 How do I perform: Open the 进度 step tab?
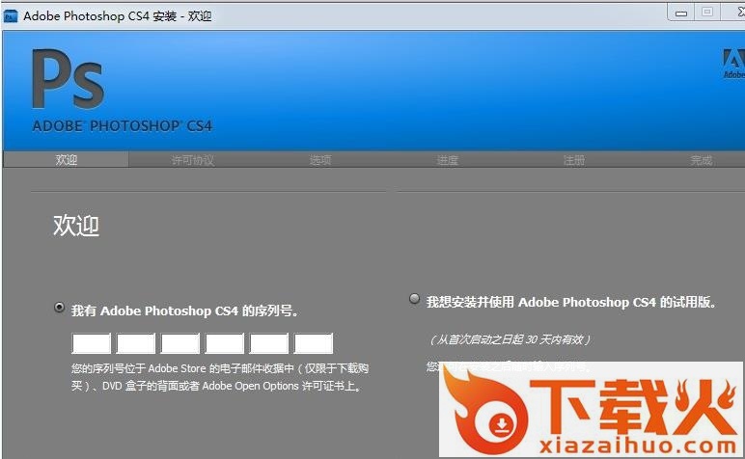click(x=447, y=160)
